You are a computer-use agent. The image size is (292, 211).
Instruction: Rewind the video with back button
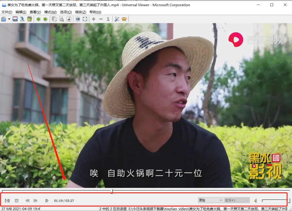[x=27, y=200]
